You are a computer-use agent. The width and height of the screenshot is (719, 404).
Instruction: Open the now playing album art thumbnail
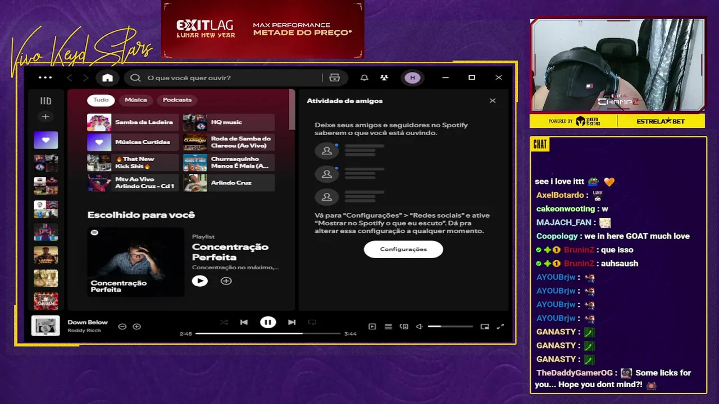tap(45, 325)
